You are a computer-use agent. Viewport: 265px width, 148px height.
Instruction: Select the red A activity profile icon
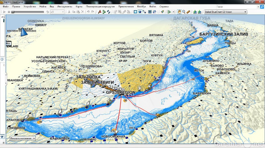(100, 12)
